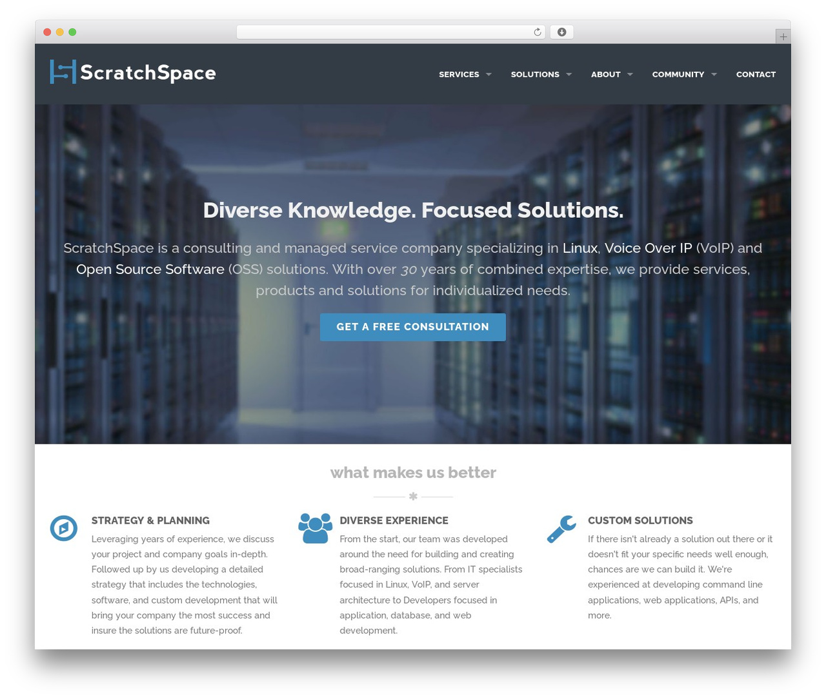826x699 pixels.
Task: Click the Strategy & Planning heading
Action: coord(150,520)
